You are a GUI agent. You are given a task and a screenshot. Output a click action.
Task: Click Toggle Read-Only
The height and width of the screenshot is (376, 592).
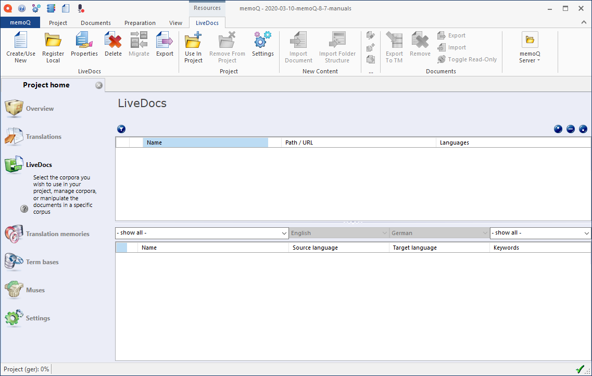point(467,60)
